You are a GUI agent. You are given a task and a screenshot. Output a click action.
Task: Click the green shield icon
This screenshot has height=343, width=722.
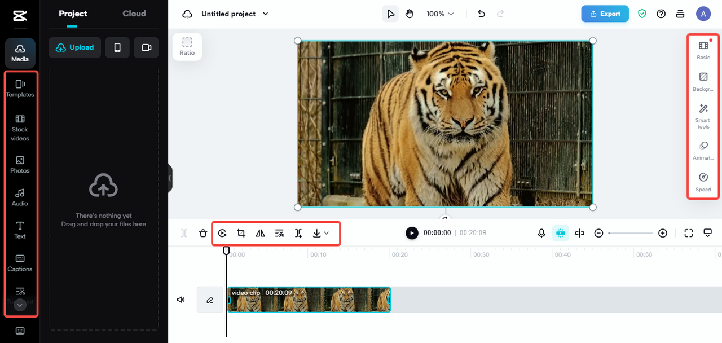pyautogui.click(x=642, y=14)
